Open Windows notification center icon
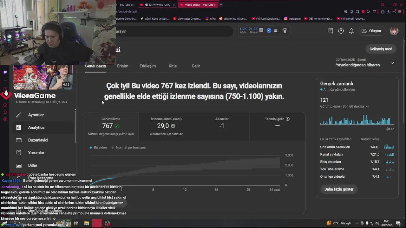Screen dimensions: 406x228 tap(398, 223)
